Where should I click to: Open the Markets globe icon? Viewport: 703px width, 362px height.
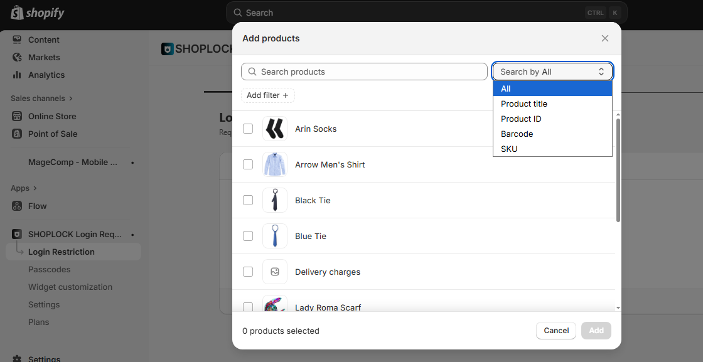point(17,57)
